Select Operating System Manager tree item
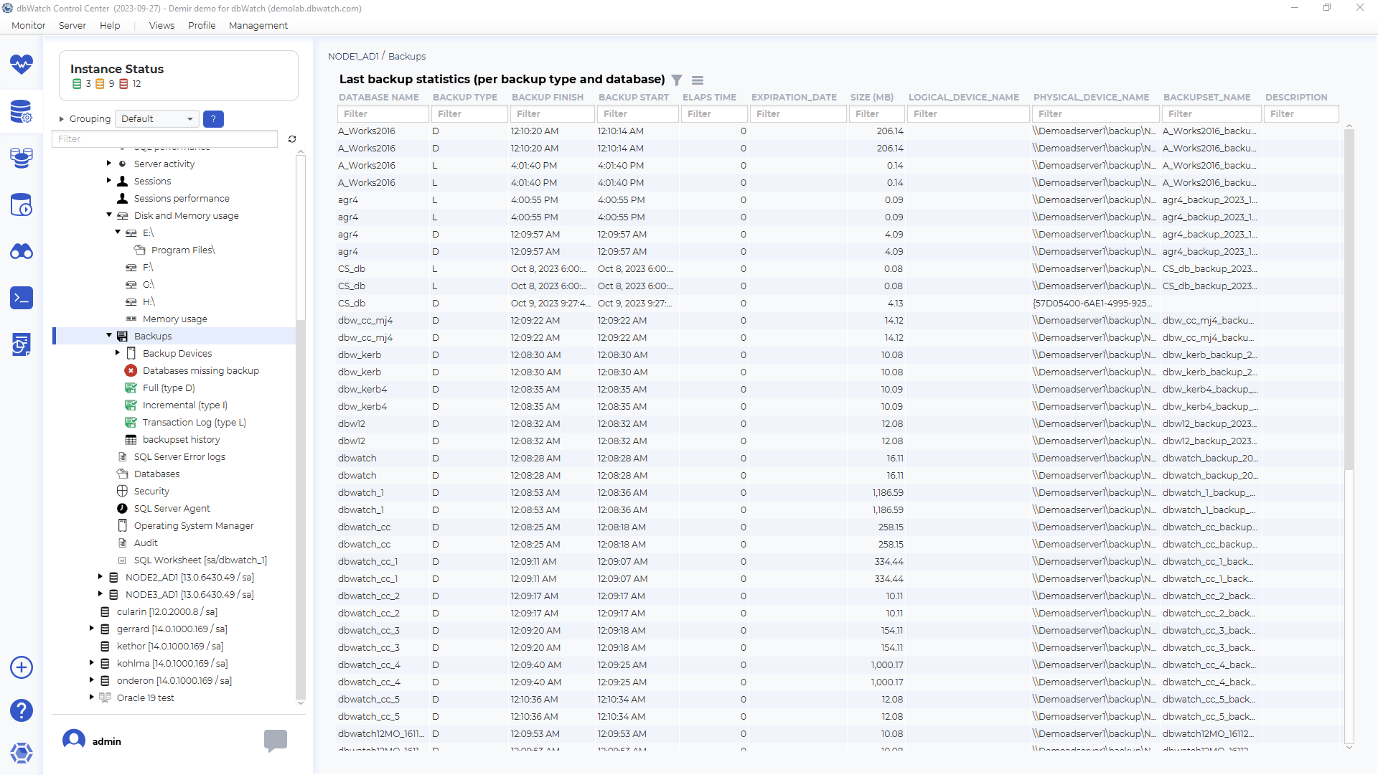This screenshot has width=1378, height=775. [x=194, y=525]
